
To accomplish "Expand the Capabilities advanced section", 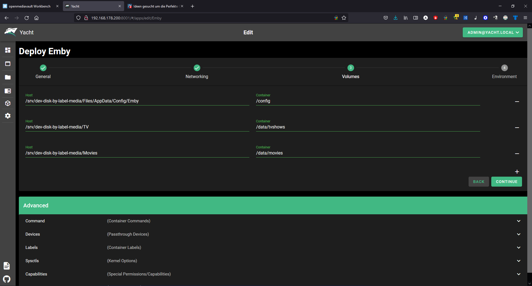I will coord(519,274).
